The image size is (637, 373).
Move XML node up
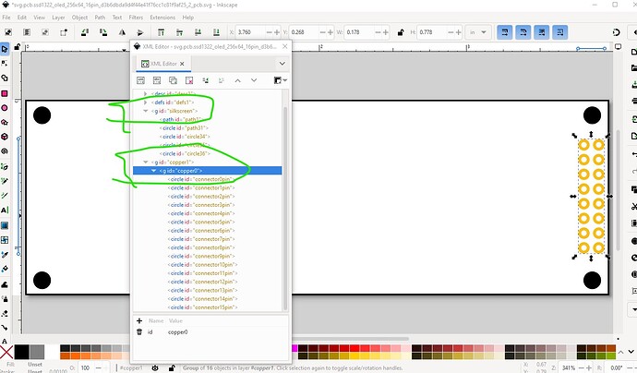237,80
